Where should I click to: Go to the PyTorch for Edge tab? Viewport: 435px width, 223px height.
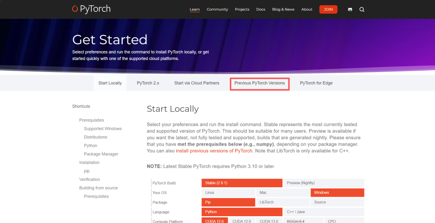316,83
